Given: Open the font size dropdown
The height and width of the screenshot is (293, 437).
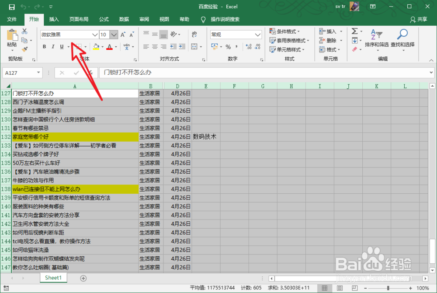Looking at the screenshot, I should coord(114,35).
